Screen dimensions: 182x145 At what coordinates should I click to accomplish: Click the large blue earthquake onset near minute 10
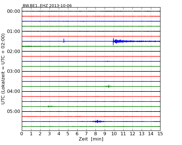pyautogui.click(x=113, y=41)
